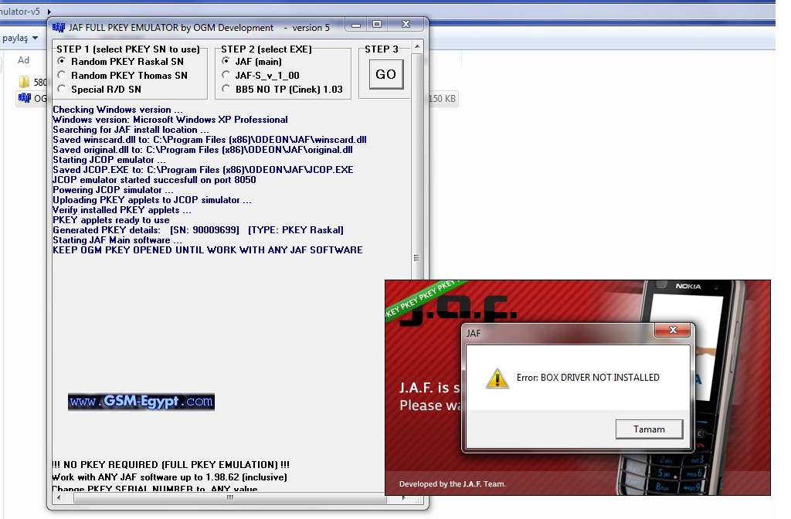The image size is (791, 519).
Task: Click the 'Saved winscard.dll to:' log line
Action: point(209,140)
